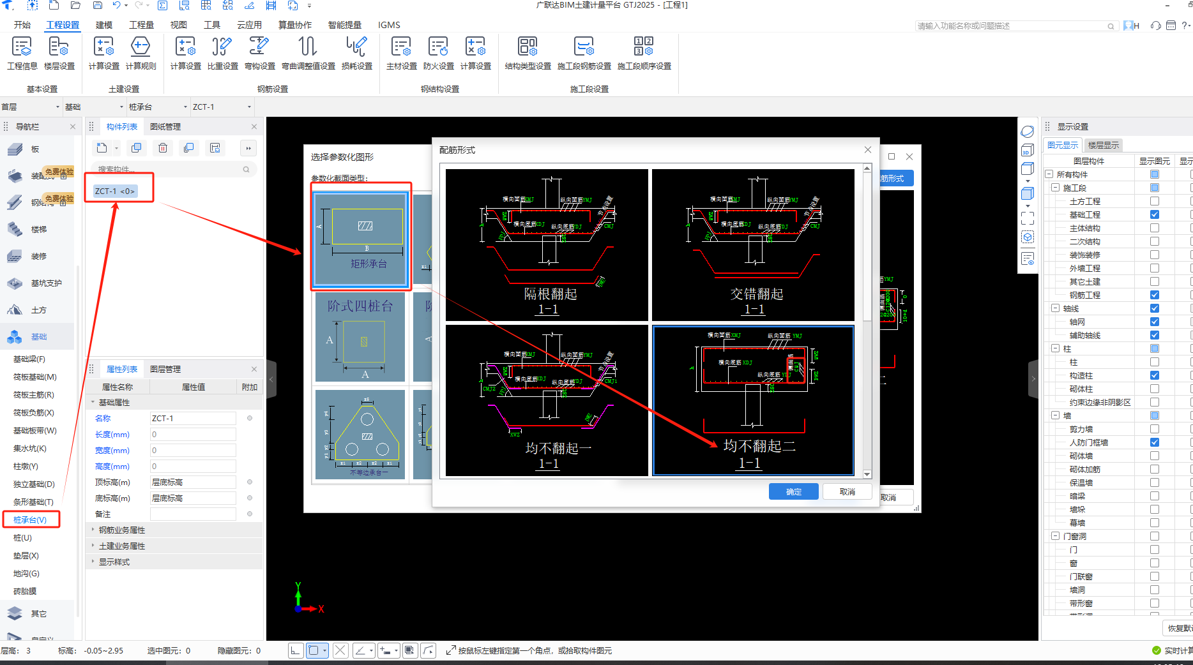This screenshot has width=1193, height=665.
Task: Open ZCT-1 component dropdown
Action: click(x=222, y=107)
